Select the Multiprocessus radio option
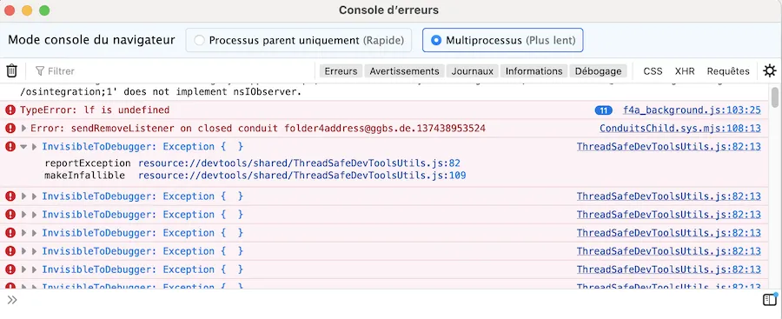 [x=503, y=40]
